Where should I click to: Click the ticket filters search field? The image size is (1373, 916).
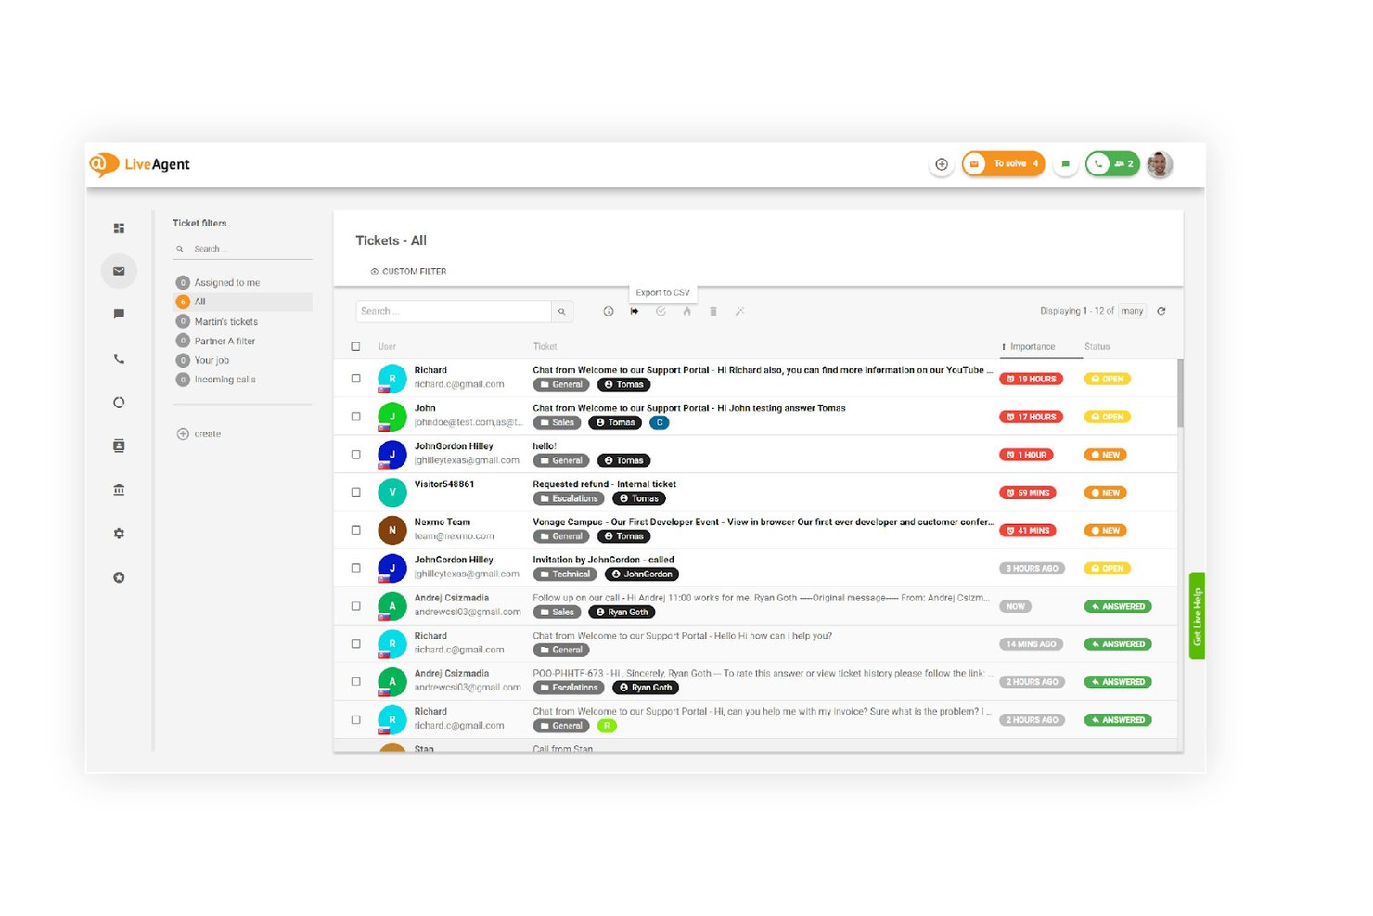243,249
